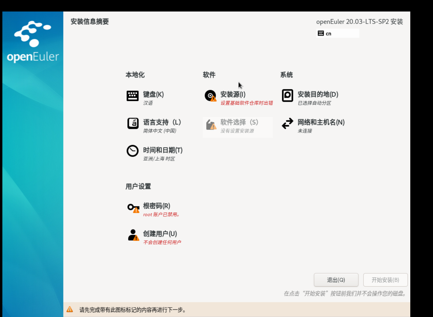This screenshot has width=433, height=317.
Task: Click the 软件 section header
Action: pyautogui.click(x=209, y=75)
